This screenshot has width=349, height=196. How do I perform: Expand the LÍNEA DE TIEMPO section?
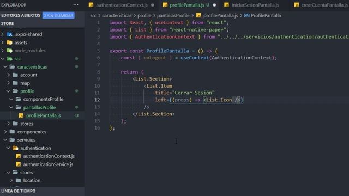click(43, 191)
